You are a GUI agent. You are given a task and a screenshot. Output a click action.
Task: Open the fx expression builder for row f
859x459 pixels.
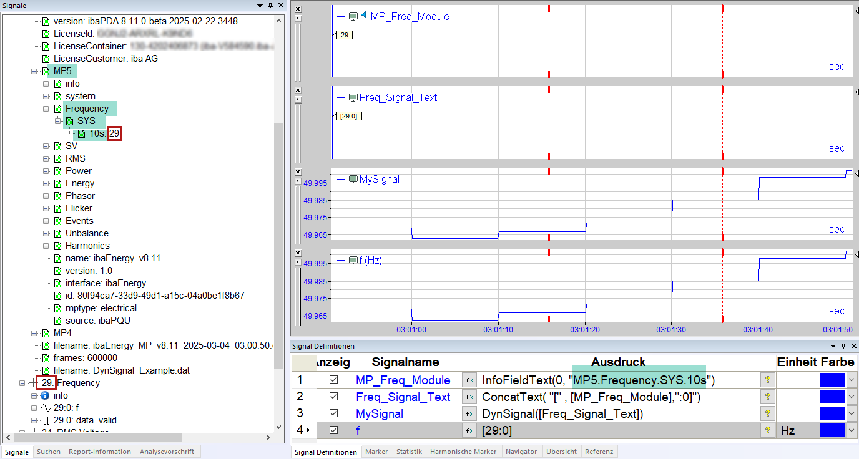click(x=469, y=430)
